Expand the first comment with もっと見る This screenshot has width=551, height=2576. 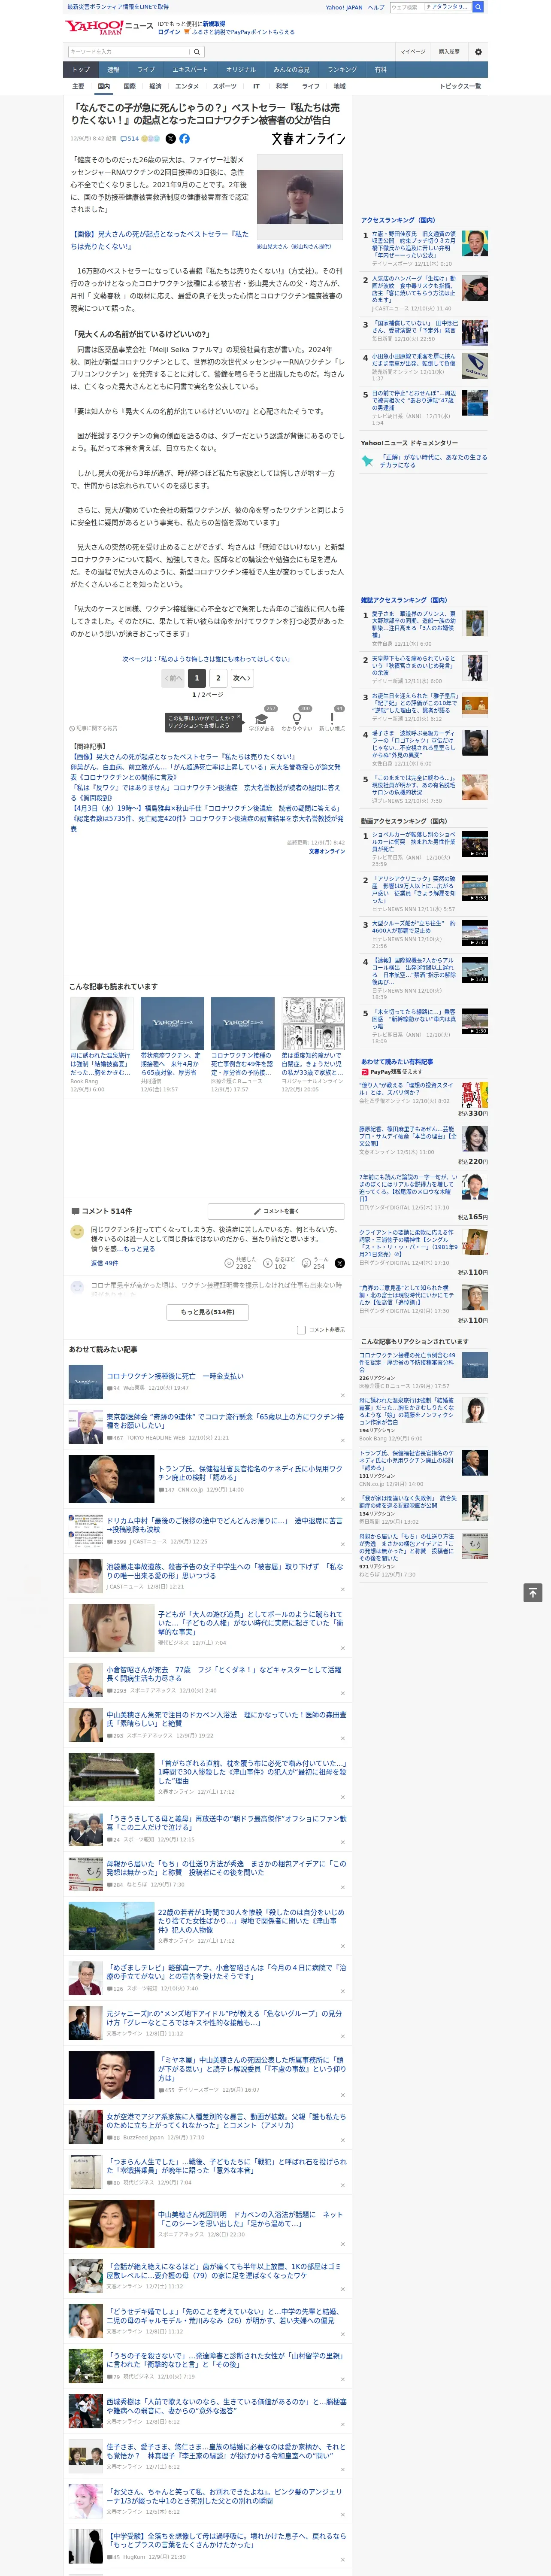tap(139, 1249)
